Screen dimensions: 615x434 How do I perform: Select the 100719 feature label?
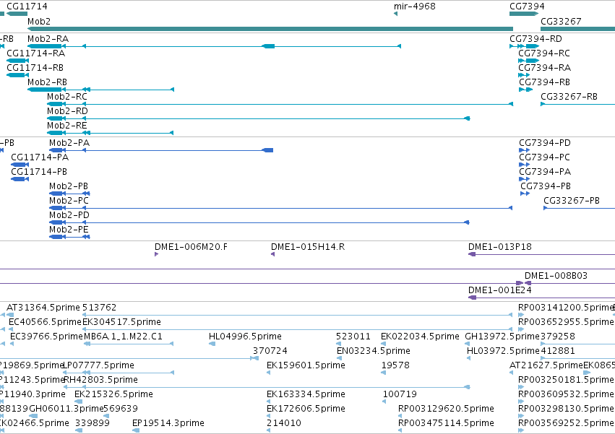tap(400, 394)
